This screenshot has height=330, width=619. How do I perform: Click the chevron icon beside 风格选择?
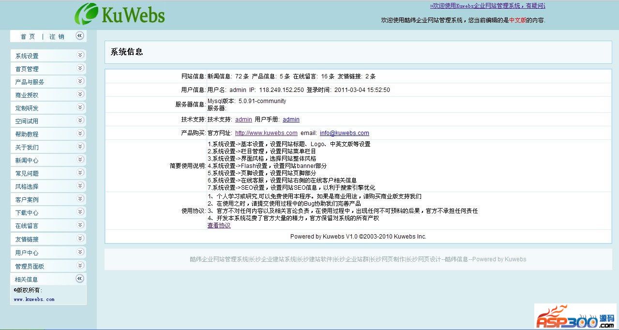(x=80, y=186)
